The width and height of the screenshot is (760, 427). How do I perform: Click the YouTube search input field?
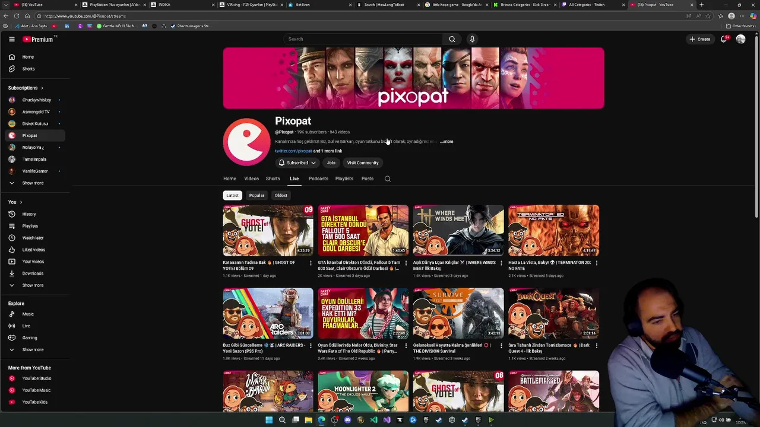[x=363, y=39]
